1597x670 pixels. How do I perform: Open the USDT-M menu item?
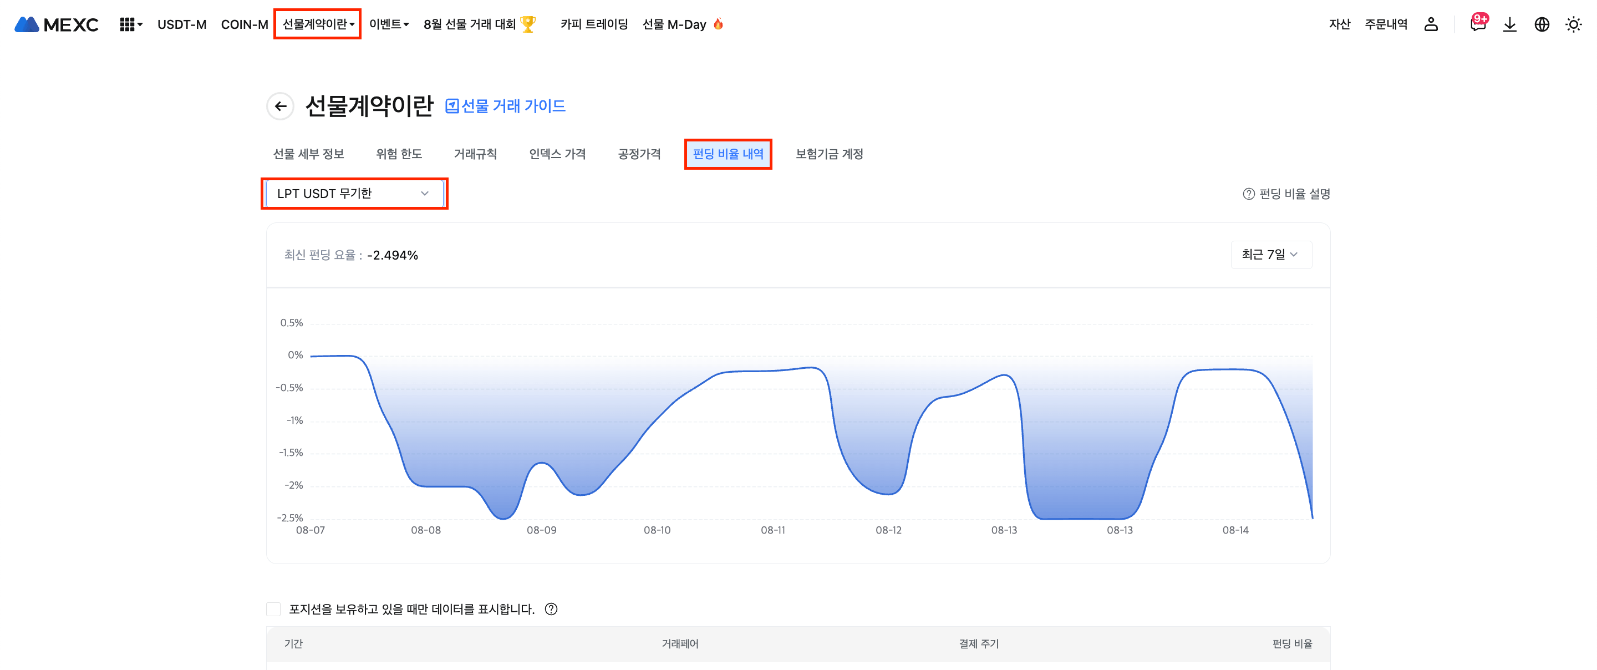click(182, 25)
